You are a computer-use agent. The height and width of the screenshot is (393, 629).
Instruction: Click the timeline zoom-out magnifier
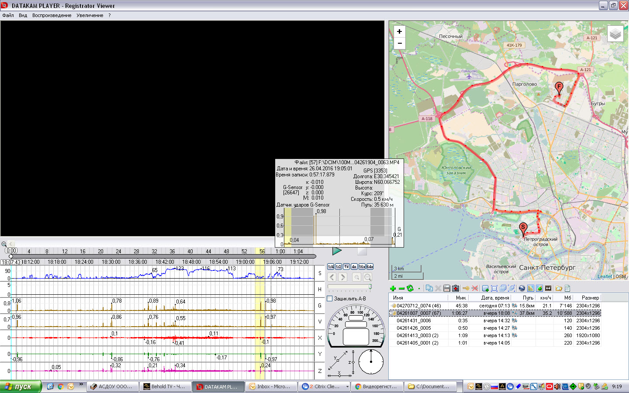tap(4, 244)
